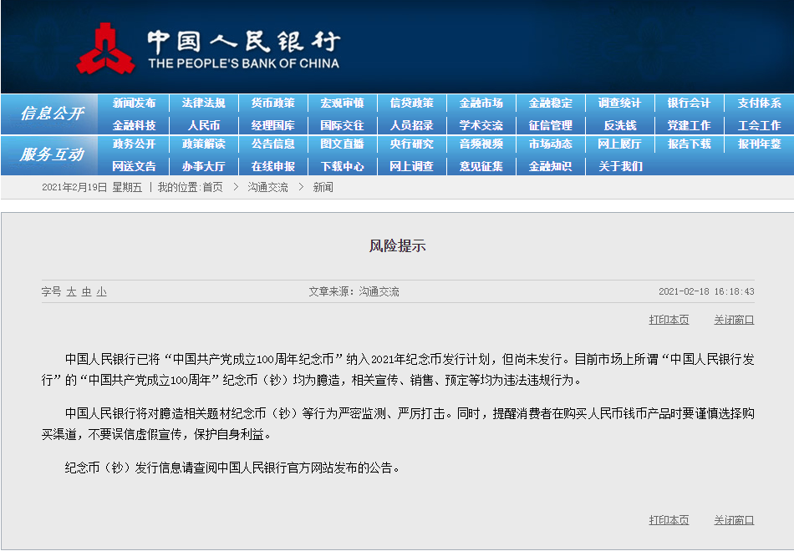This screenshot has width=794, height=551.
Task: Click top 关闭窗口 link
Action: 734,320
